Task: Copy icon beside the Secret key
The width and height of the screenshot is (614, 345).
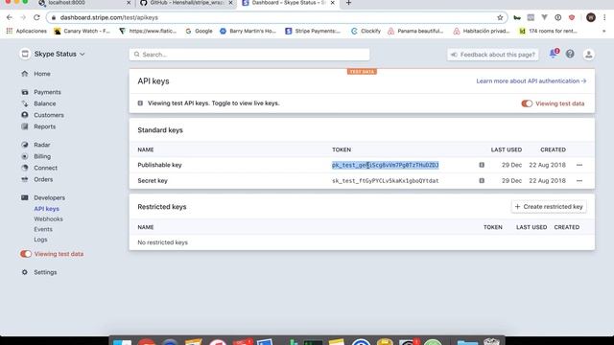Action: [x=482, y=181]
